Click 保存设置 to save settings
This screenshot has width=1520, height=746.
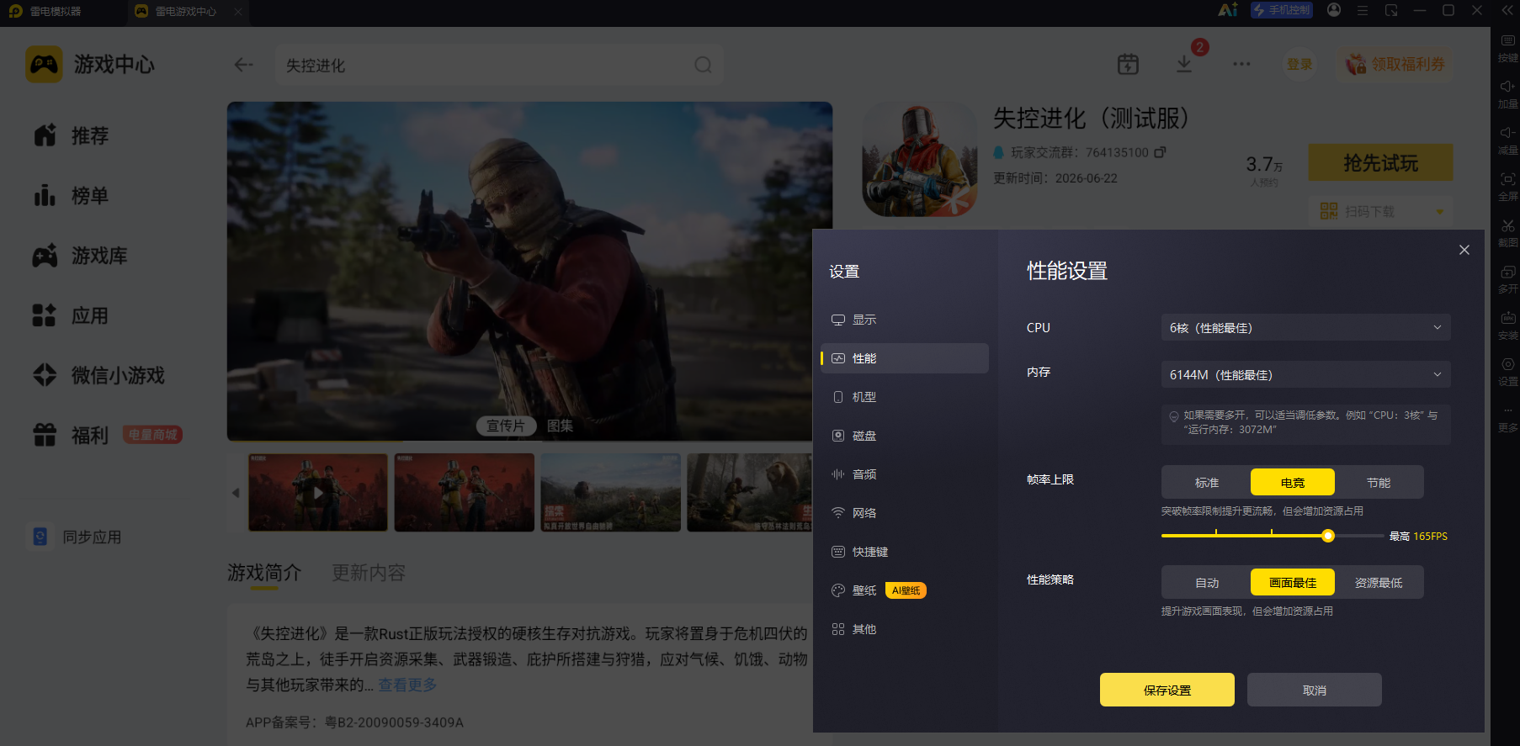[1167, 690]
